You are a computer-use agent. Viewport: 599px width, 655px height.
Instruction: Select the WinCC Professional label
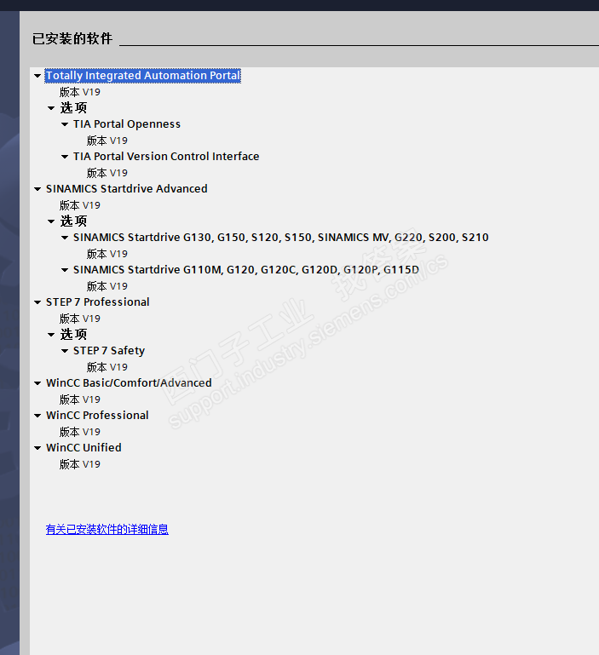97,415
